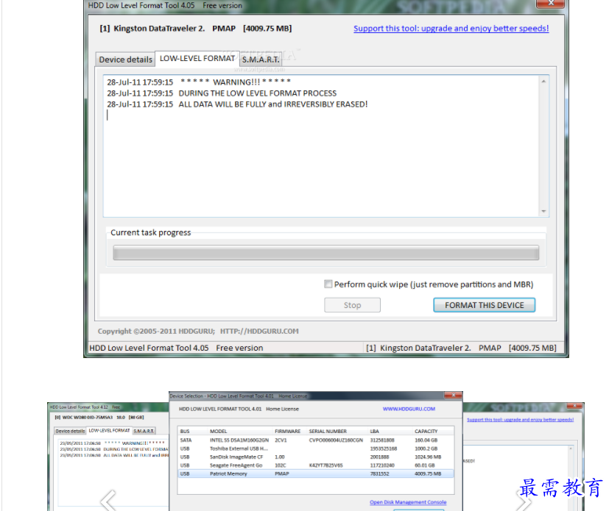Open S.M.A.R.T. tab in left thumbnail window

[x=144, y=431]
